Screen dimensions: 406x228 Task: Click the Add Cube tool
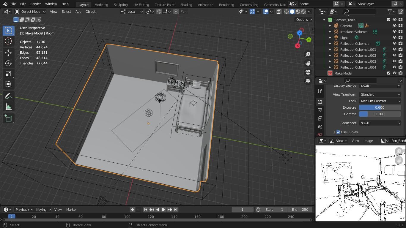[8, 118]
